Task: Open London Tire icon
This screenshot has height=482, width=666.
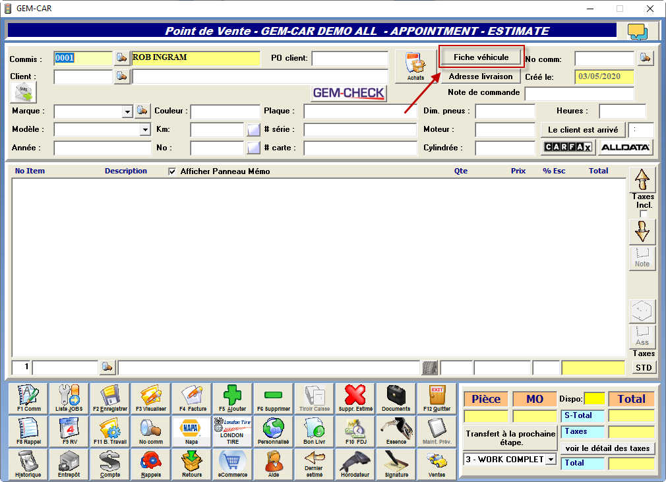Action: click(x=233, y=431)
